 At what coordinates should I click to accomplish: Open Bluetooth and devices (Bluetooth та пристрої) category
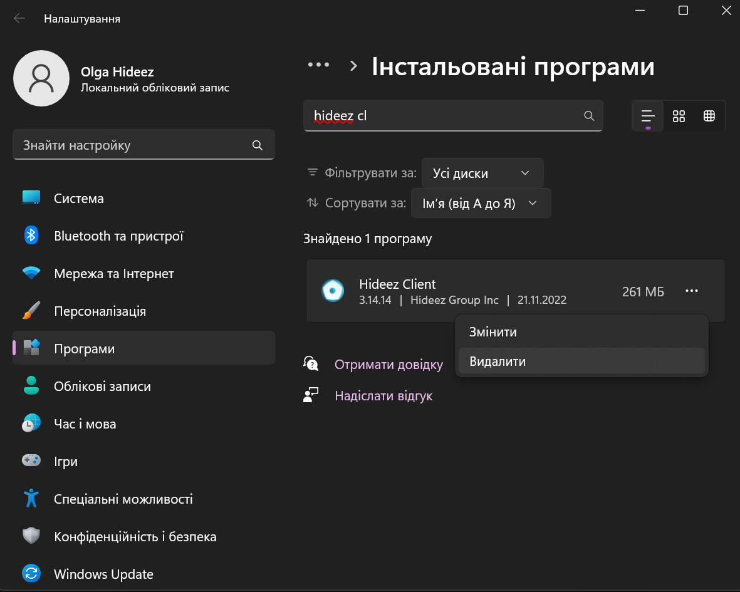[x=143, y=236]
